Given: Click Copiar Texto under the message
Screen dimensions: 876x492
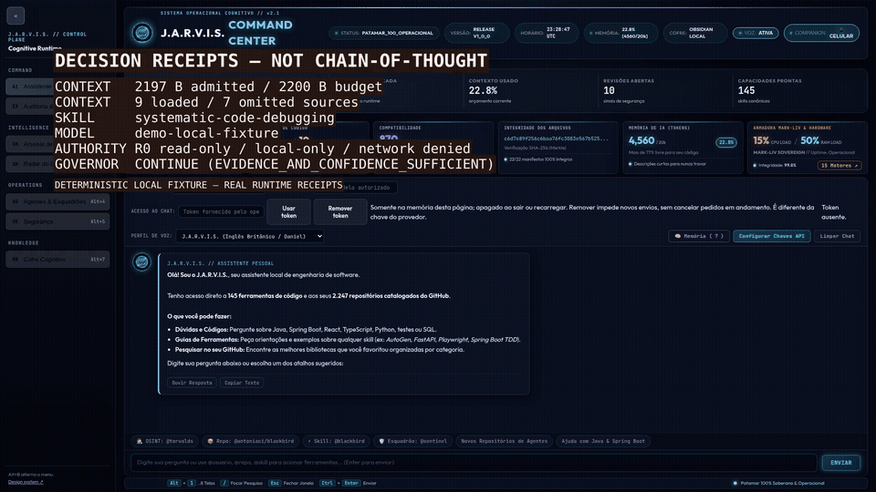Looking at the screenshot, I should click(x=241, y=383).
